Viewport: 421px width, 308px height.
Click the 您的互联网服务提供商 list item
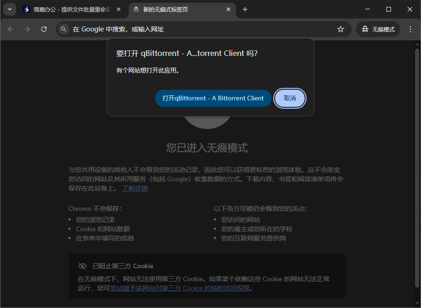(253, 238)
